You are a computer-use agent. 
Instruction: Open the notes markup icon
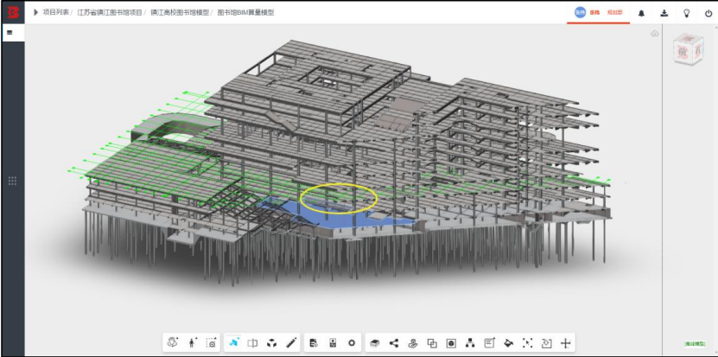(x=490, y=342)
